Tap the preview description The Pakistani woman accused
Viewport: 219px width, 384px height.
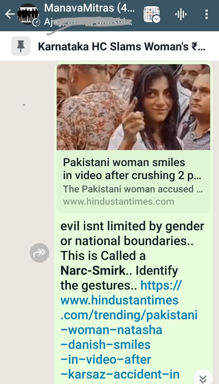[133, 189]
